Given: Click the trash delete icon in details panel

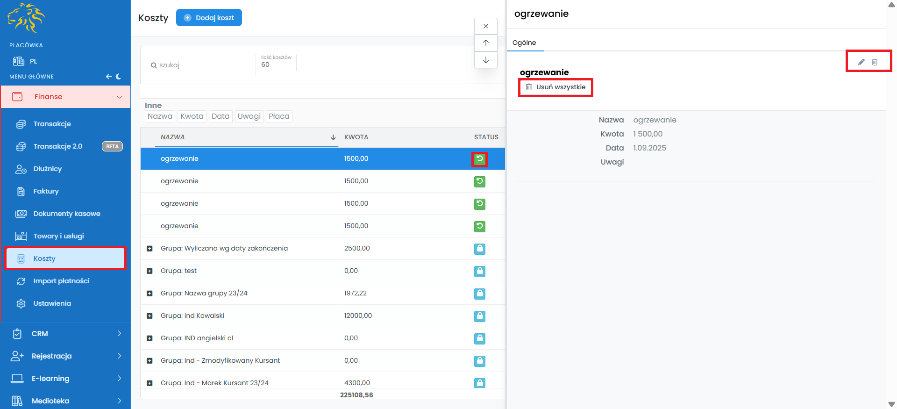Looking at the screenshot, I should click(875, 62).
